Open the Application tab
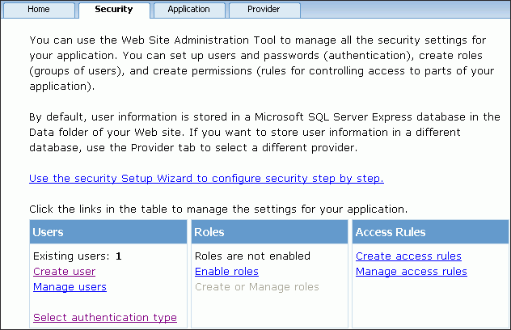The height and width of the screenshot is (330, 511). 188,10
